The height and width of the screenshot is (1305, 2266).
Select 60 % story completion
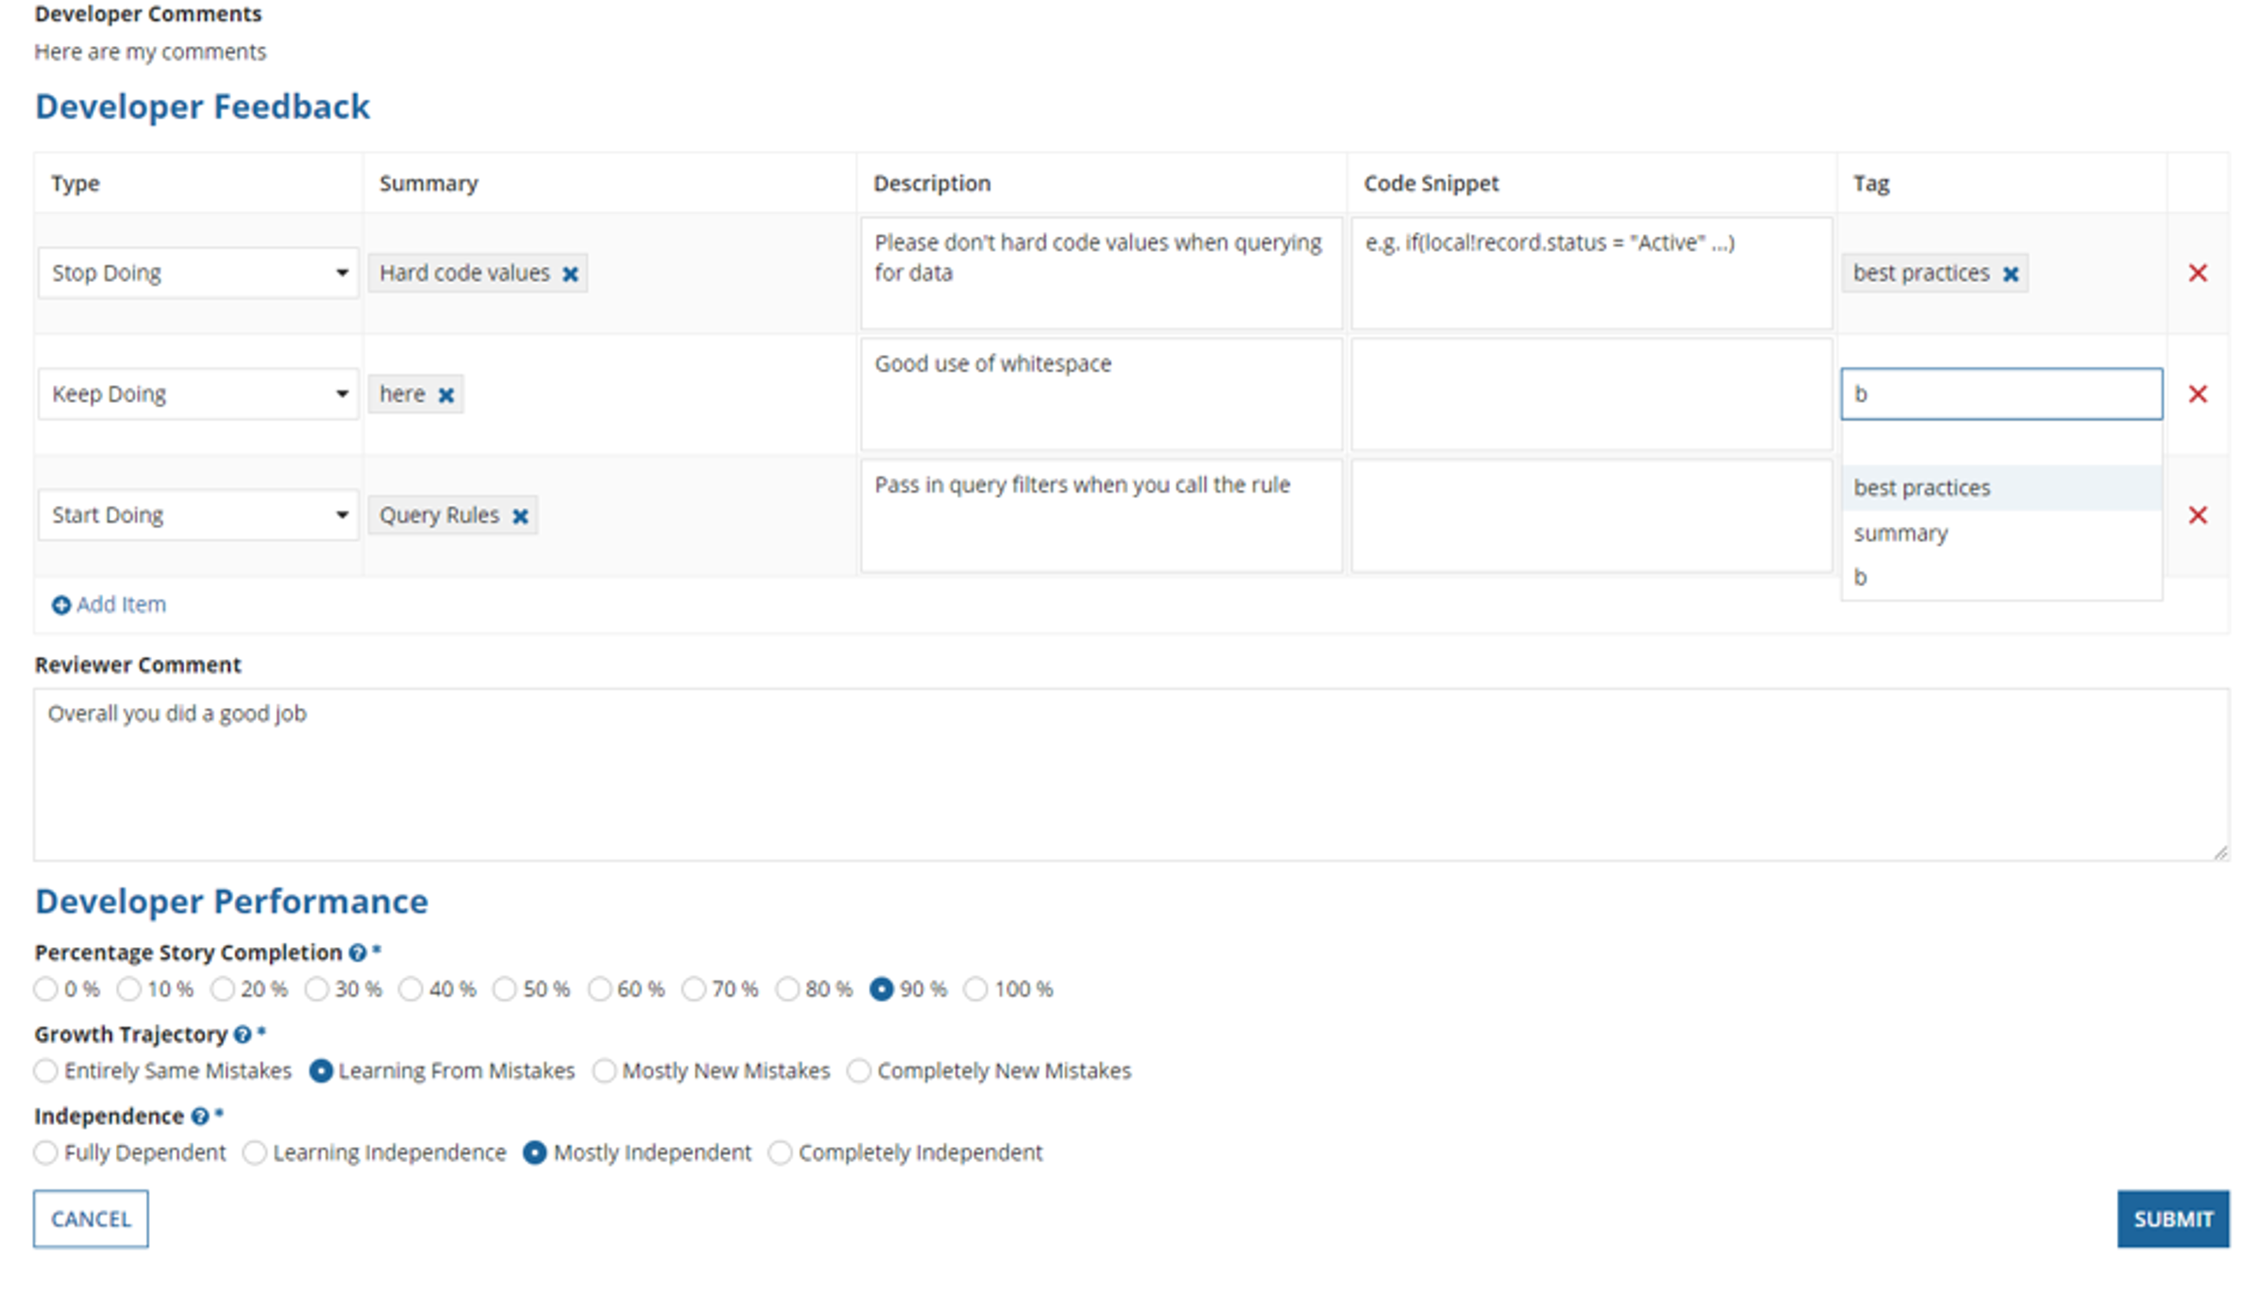[599, 988]
